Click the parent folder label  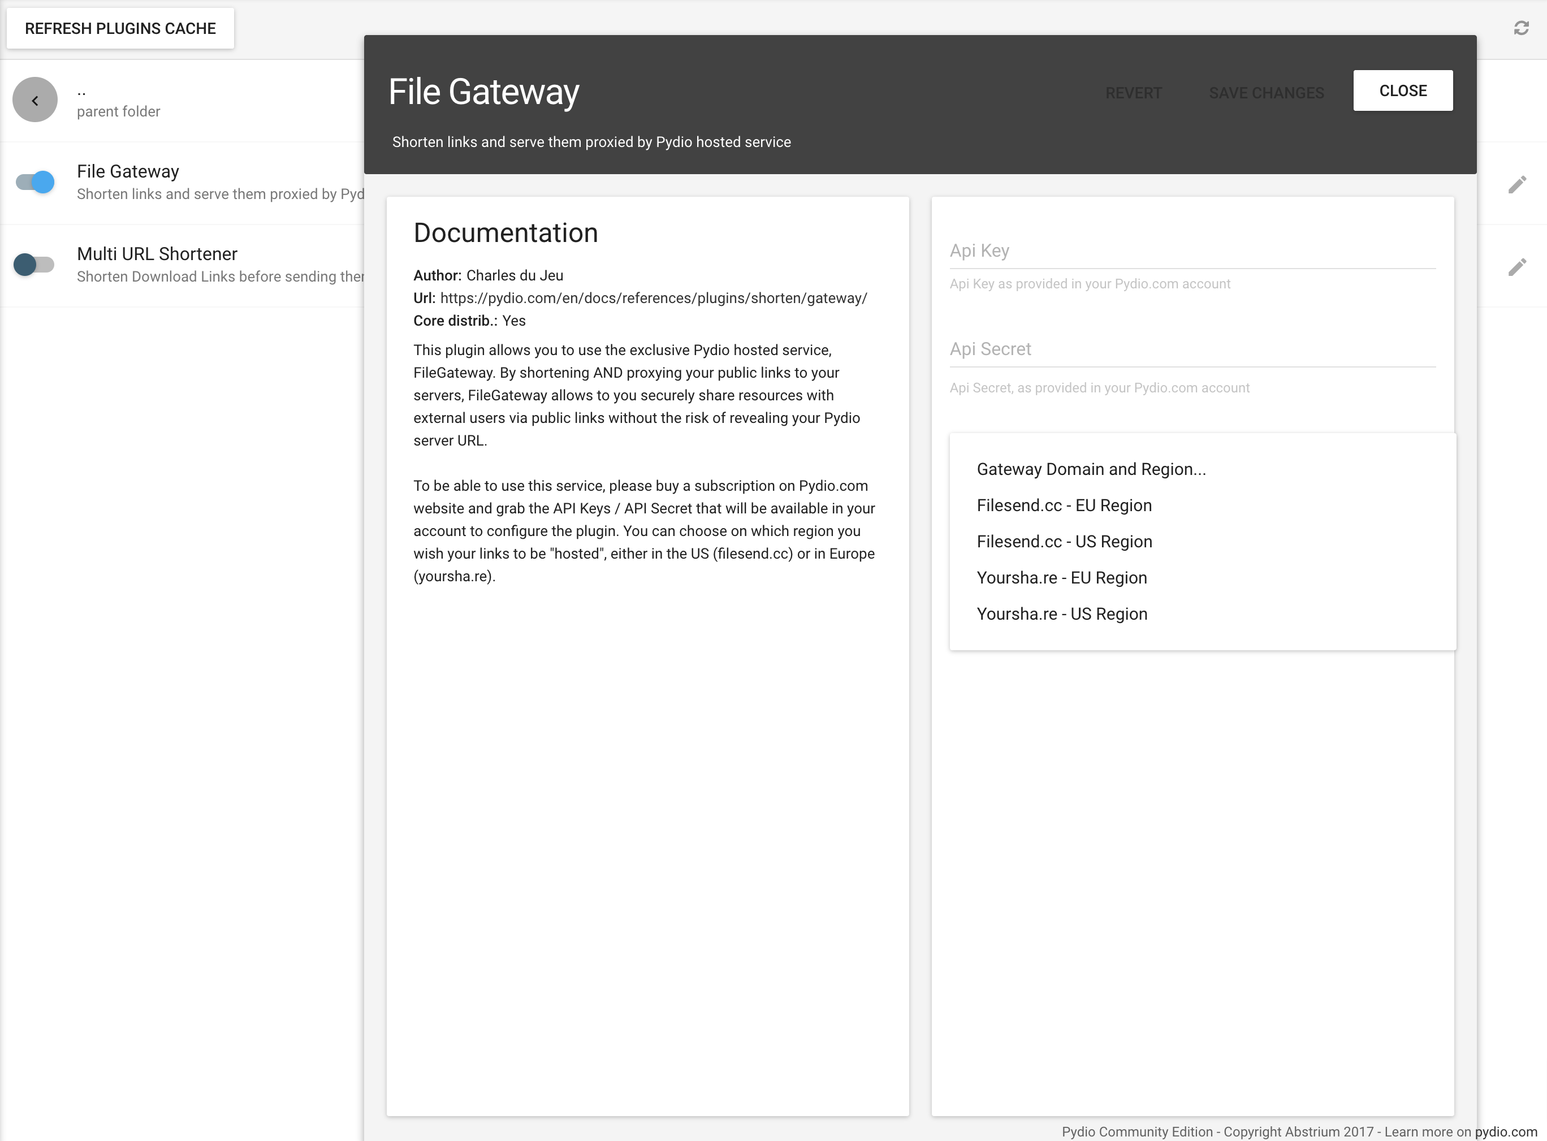click(x=118, y=112)
